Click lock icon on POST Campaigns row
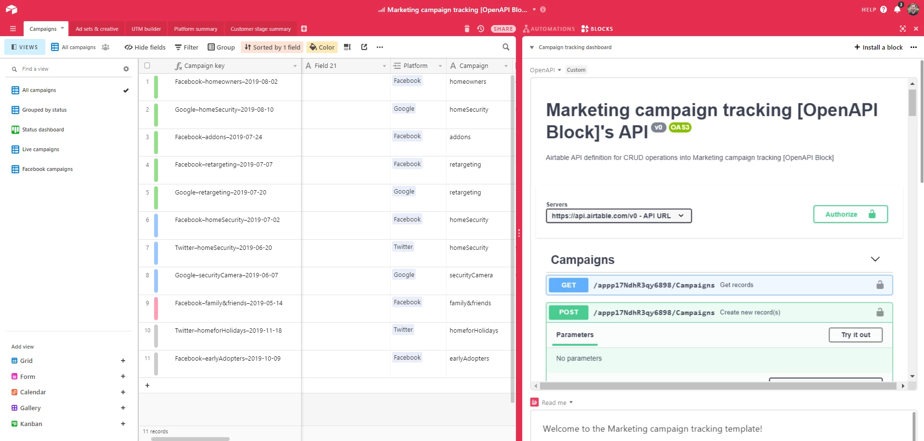This screenshot has width=924, height=441. 880,312
